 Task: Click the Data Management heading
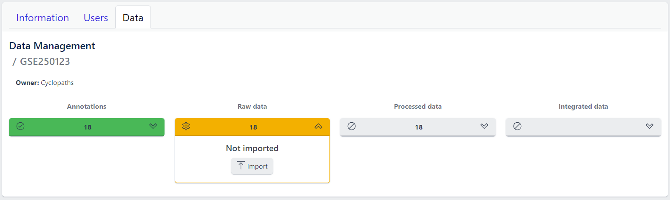[x=52, y=46]
